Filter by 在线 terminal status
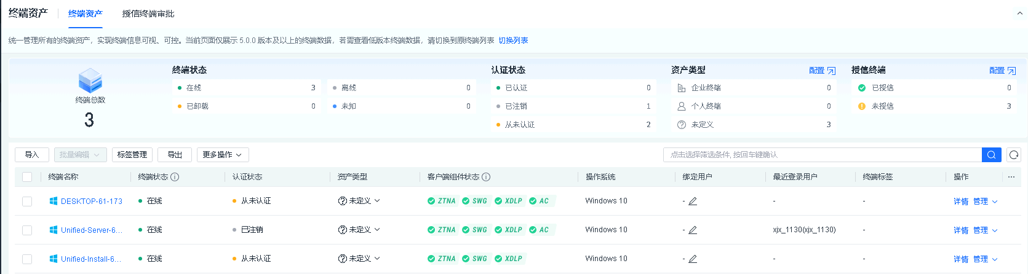The width and height of the screenshot is (1028, 274). pos(247,88)
